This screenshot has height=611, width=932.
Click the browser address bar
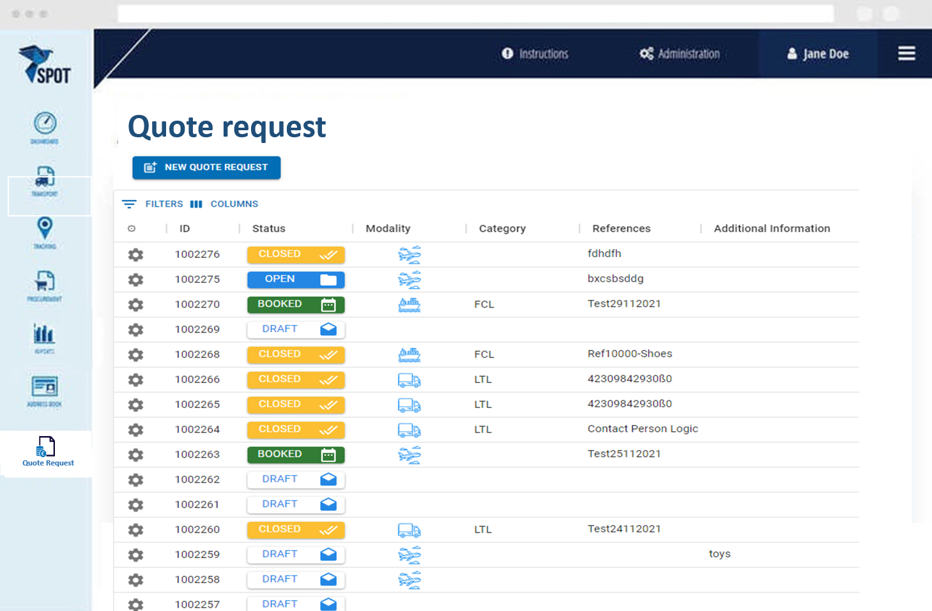pos(475,13)
